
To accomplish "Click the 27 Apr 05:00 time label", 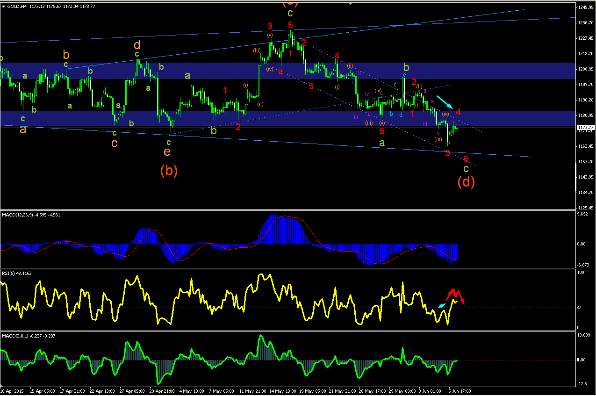I will coord(132,390).
